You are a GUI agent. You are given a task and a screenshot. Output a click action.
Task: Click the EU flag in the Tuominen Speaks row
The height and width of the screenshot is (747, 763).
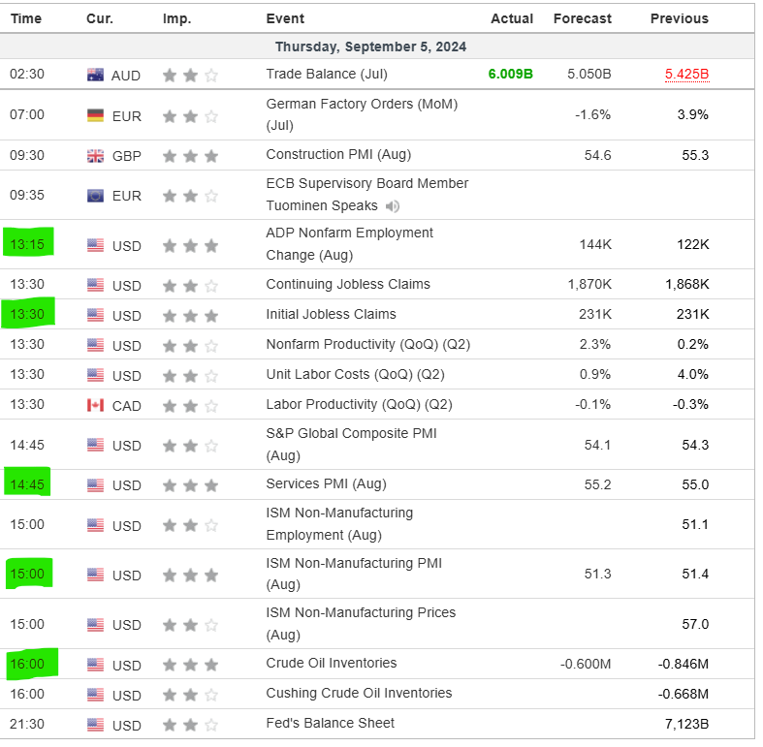click(x=95, y=196)
